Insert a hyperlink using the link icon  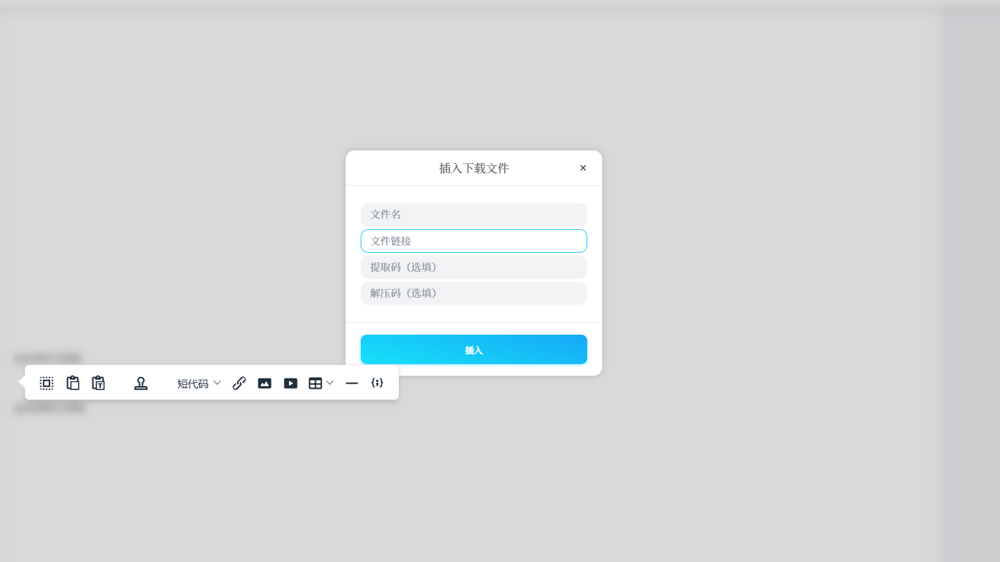[239, 383]
